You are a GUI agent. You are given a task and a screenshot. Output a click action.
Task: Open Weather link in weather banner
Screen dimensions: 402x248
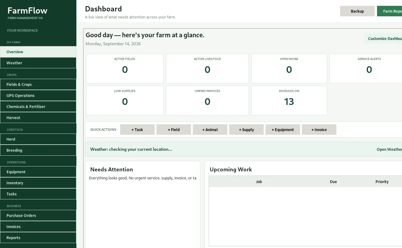point(389,149)
